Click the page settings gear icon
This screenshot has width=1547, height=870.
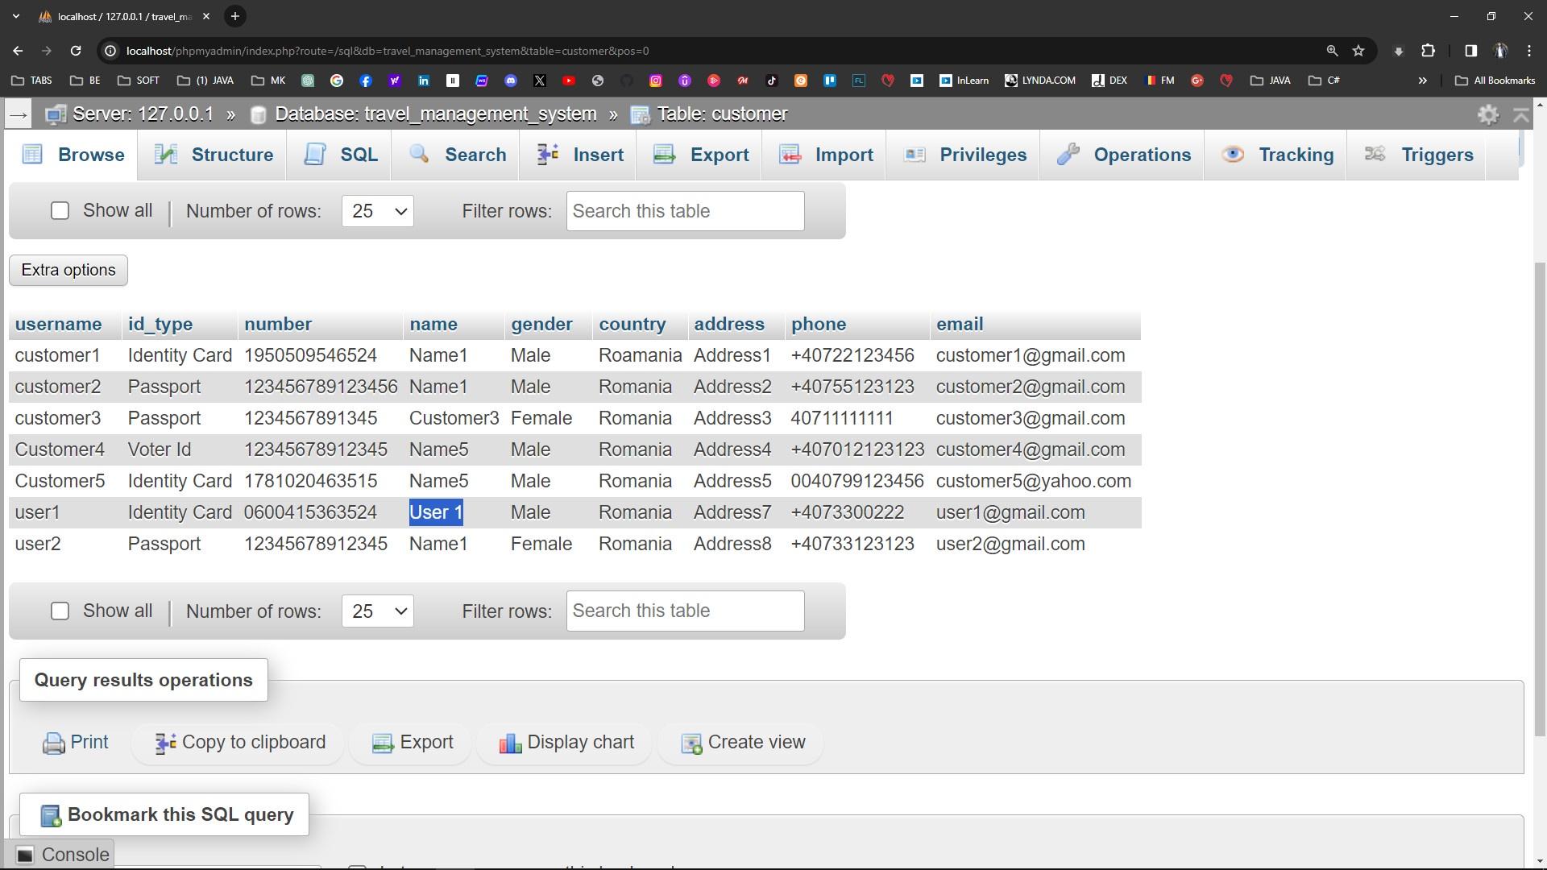(x=1487, y=114)
